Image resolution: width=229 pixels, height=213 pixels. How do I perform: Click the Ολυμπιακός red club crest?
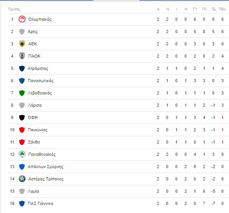point(22,19)
